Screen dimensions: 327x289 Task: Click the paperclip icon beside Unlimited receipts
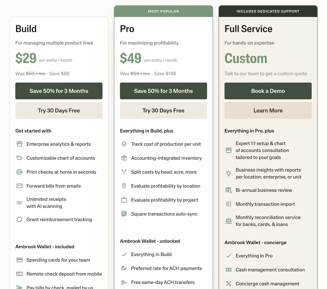(19, 203)
